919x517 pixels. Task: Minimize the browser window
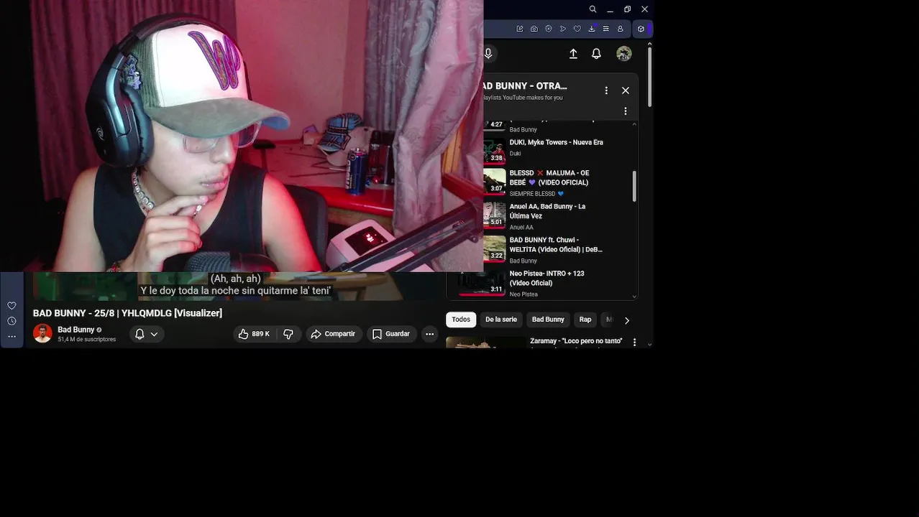tap(610, 9)
